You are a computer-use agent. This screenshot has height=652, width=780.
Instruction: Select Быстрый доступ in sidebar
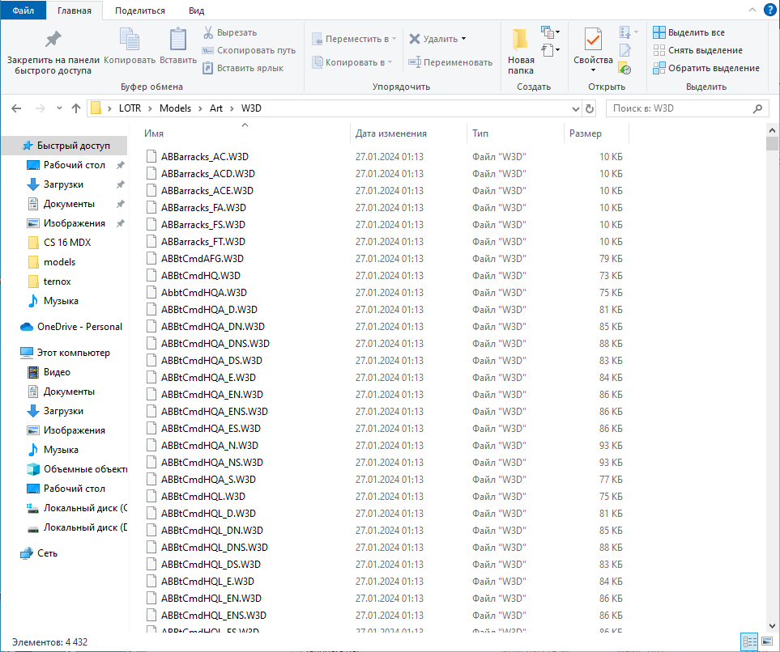coord(65,146)
